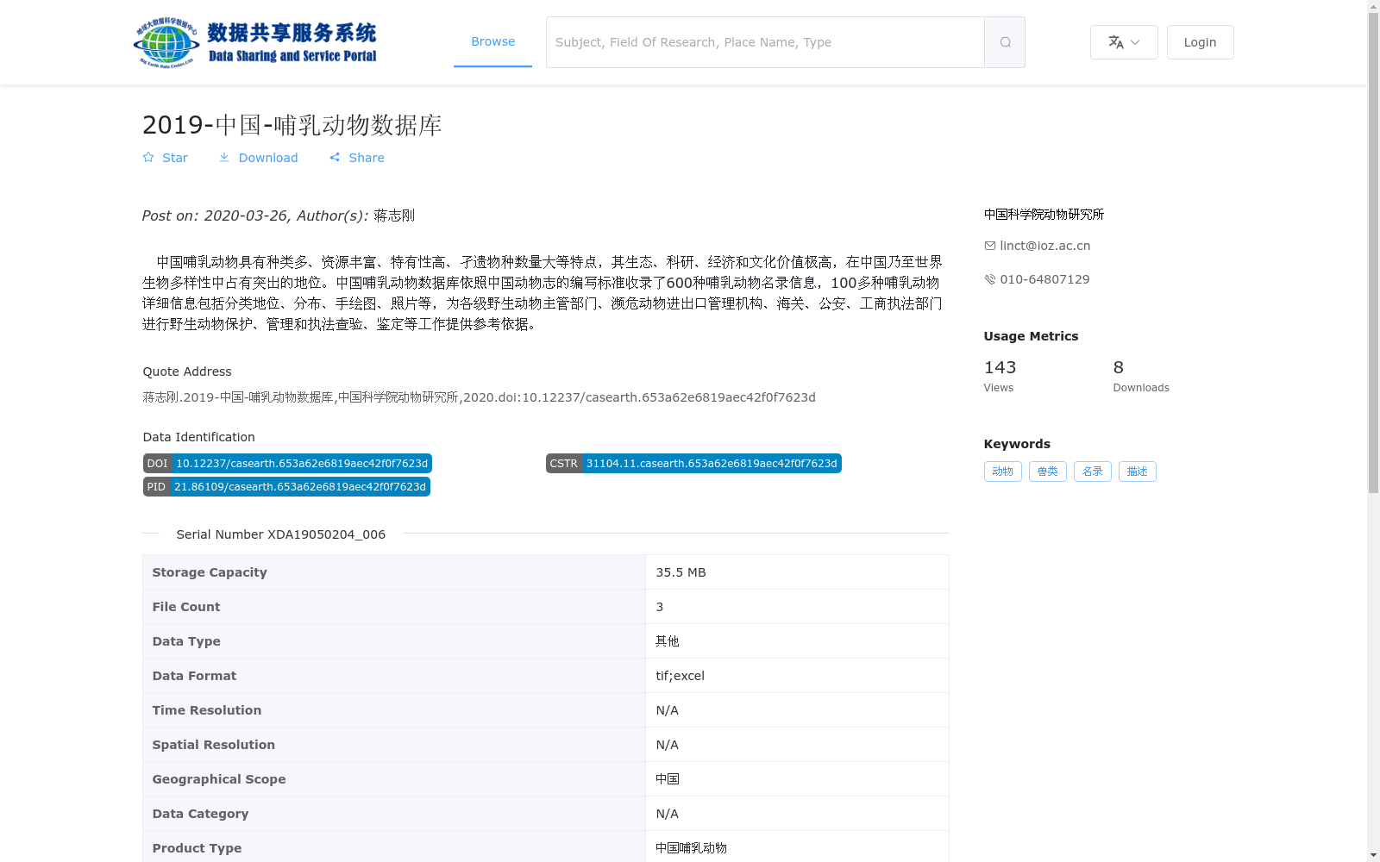Select the keyword tag 动物
The width and height of the screenshot is (1380, 862).
(x=1002, y=472)
